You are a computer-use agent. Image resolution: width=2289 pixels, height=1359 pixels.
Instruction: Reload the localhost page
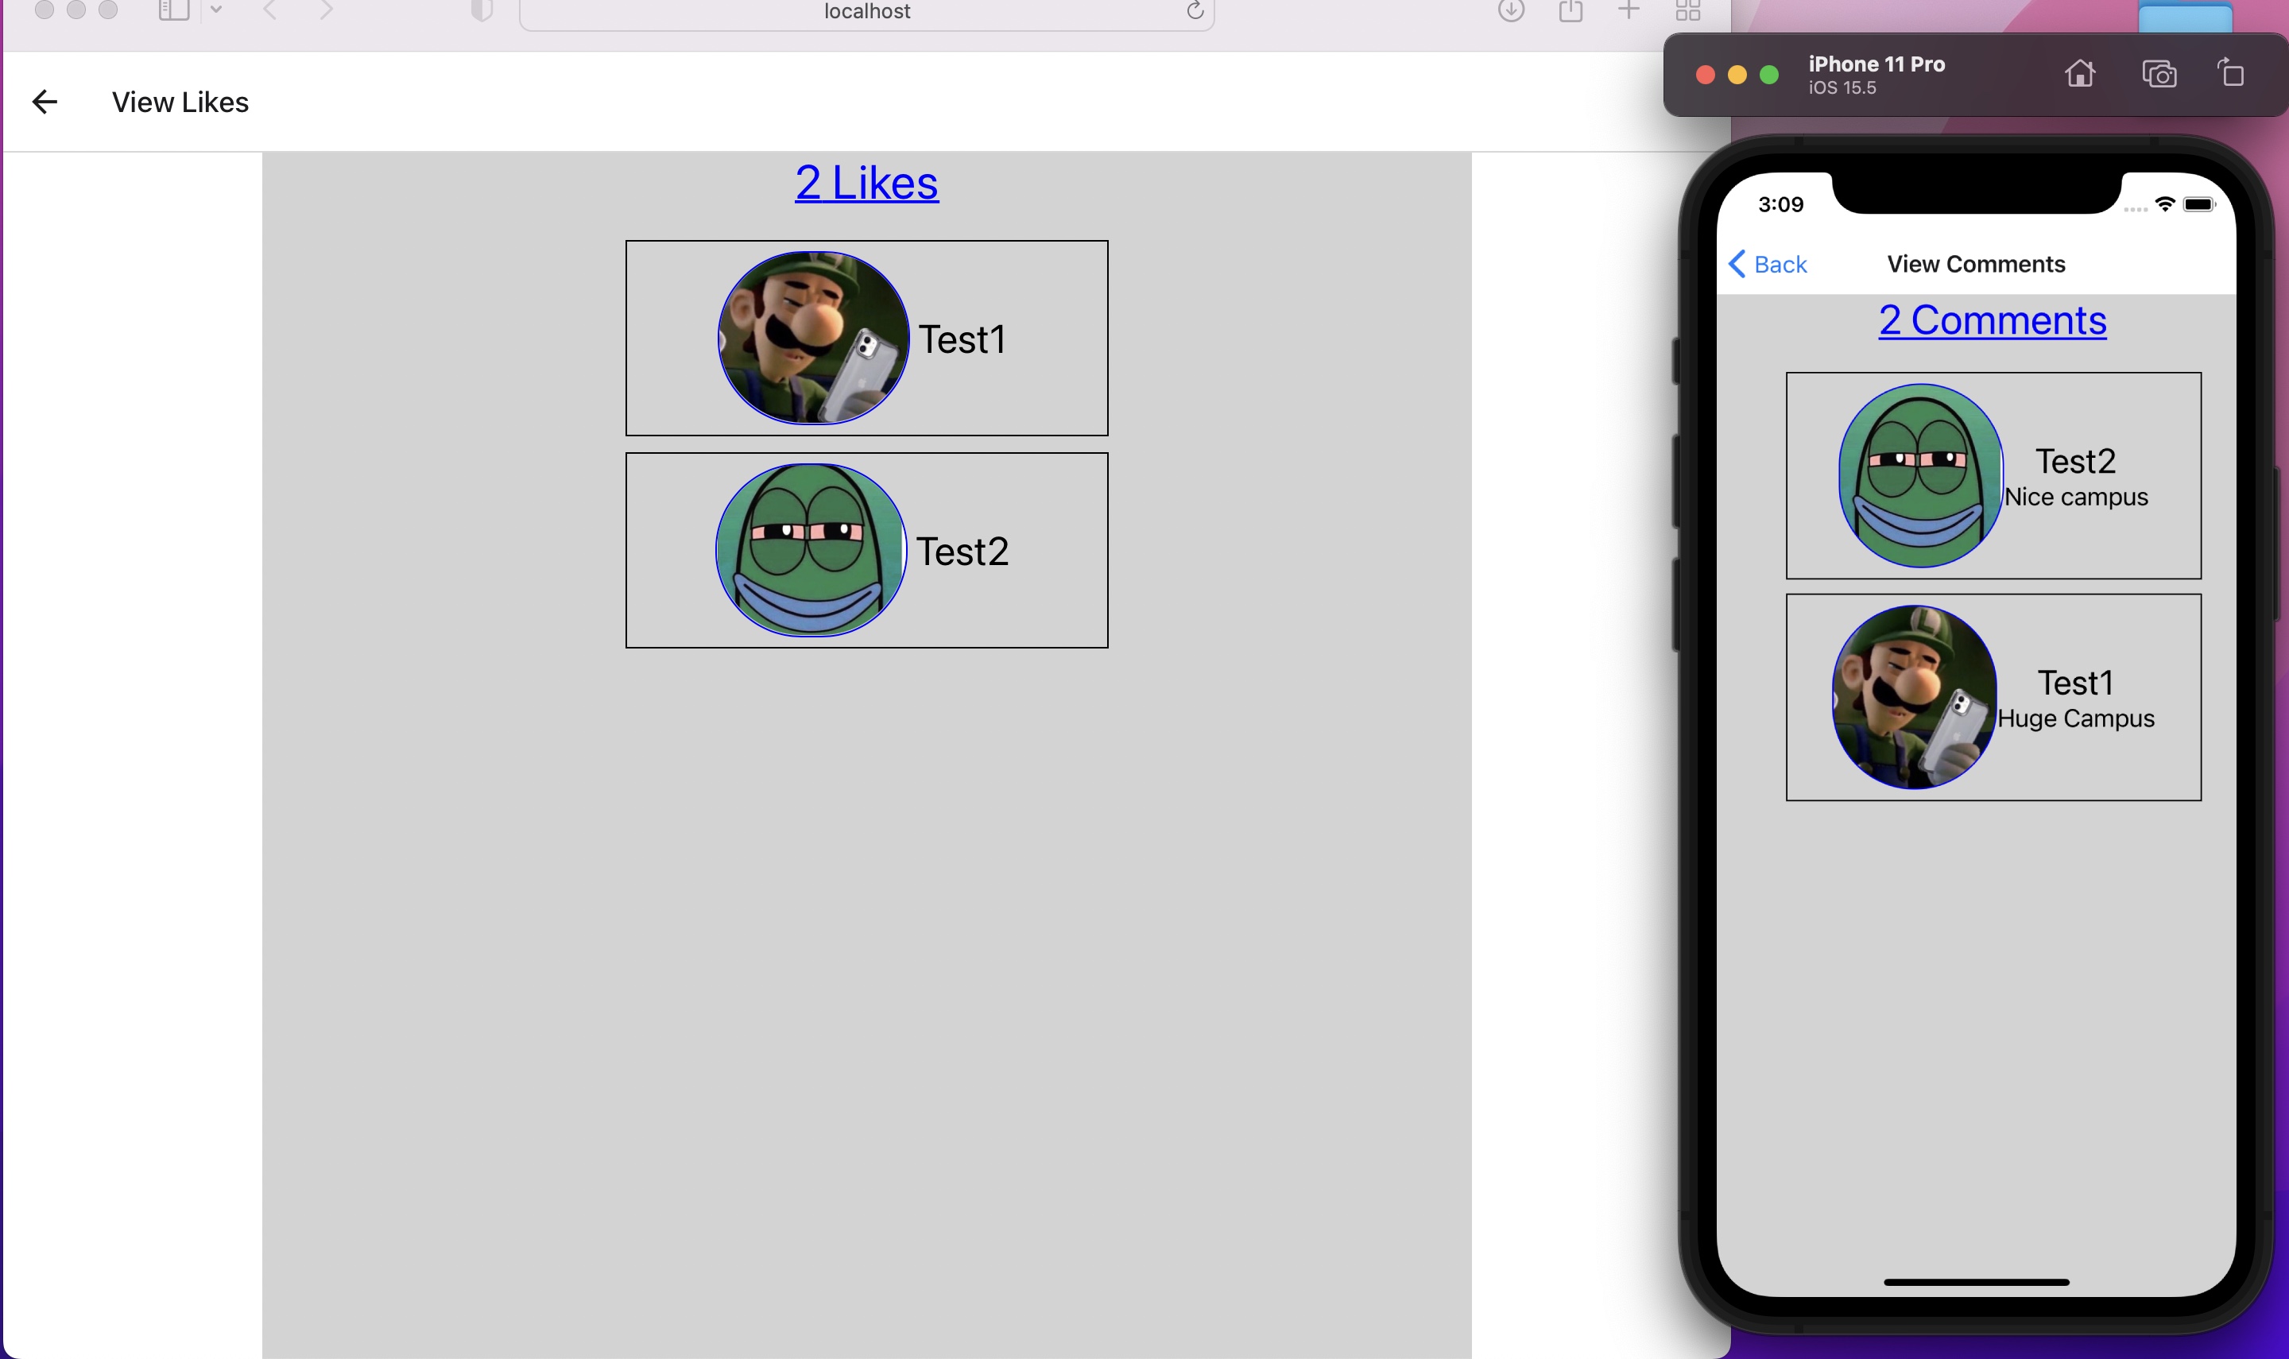(x=1195, y=12)
